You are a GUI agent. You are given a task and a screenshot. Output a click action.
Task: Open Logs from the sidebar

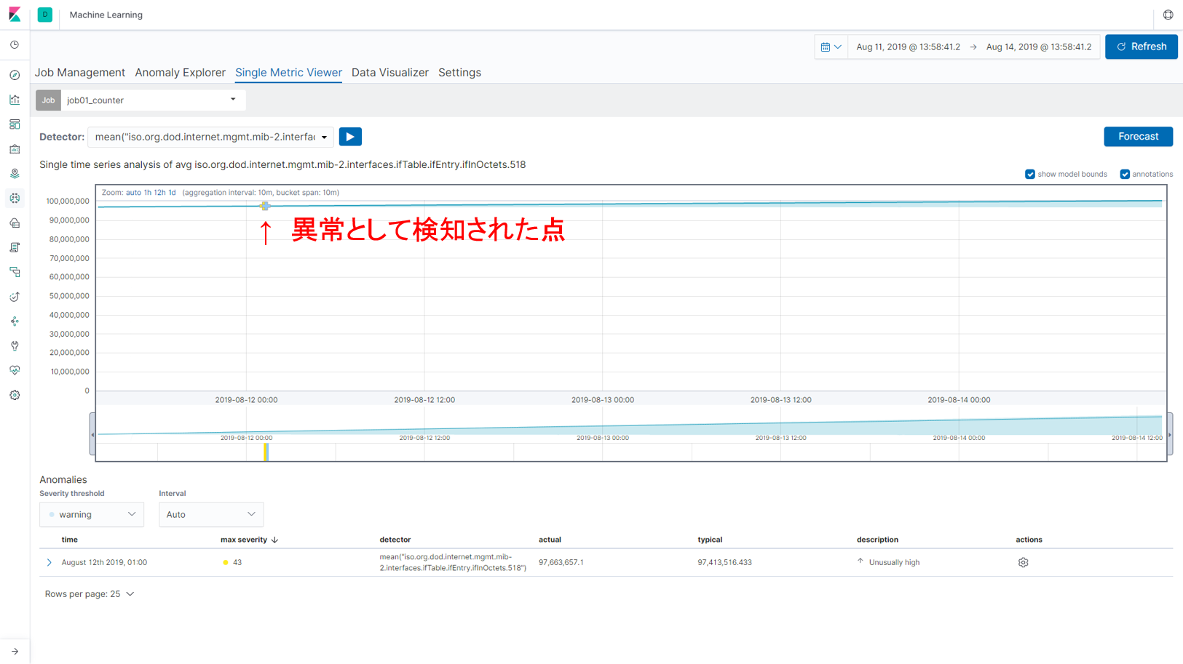point(15,247)
